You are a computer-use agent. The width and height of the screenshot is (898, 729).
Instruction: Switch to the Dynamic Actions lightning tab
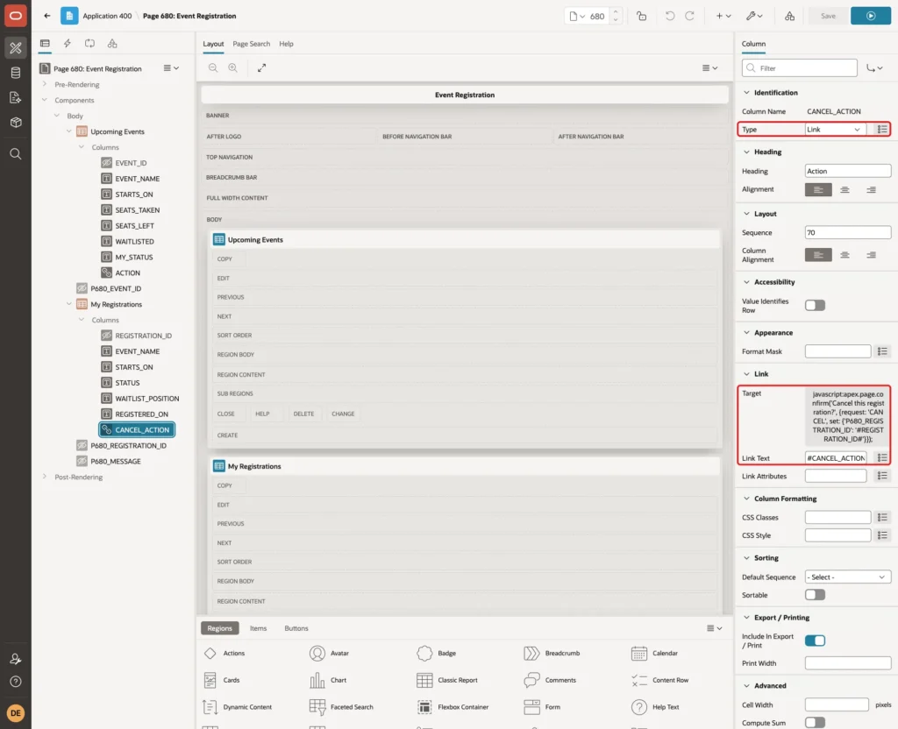click(x=68, y=44)
